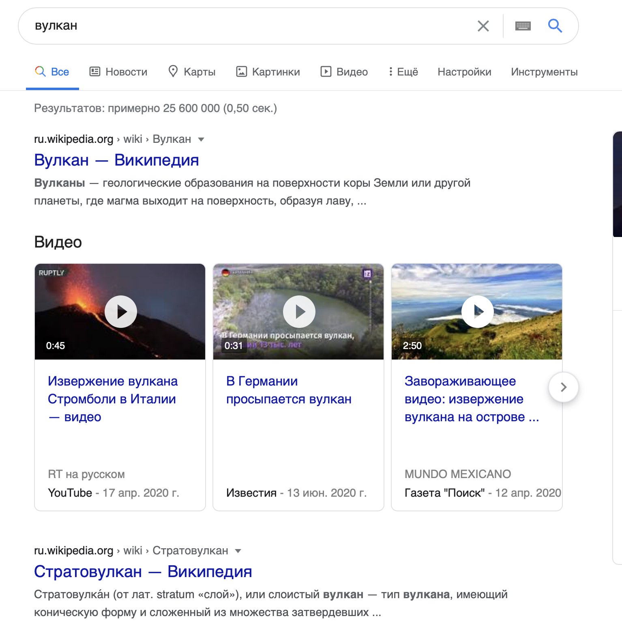
Task: Expand dropdown arrow next to wiki › Вулкан
Action: pos(201,140)
